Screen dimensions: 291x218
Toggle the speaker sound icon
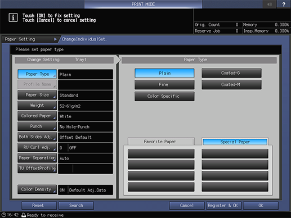270,4
